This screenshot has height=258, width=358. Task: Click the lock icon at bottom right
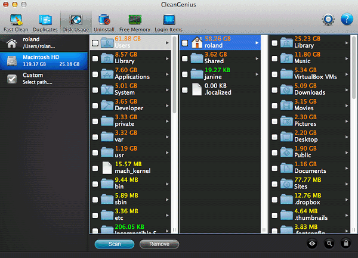(x=345, y=243)
